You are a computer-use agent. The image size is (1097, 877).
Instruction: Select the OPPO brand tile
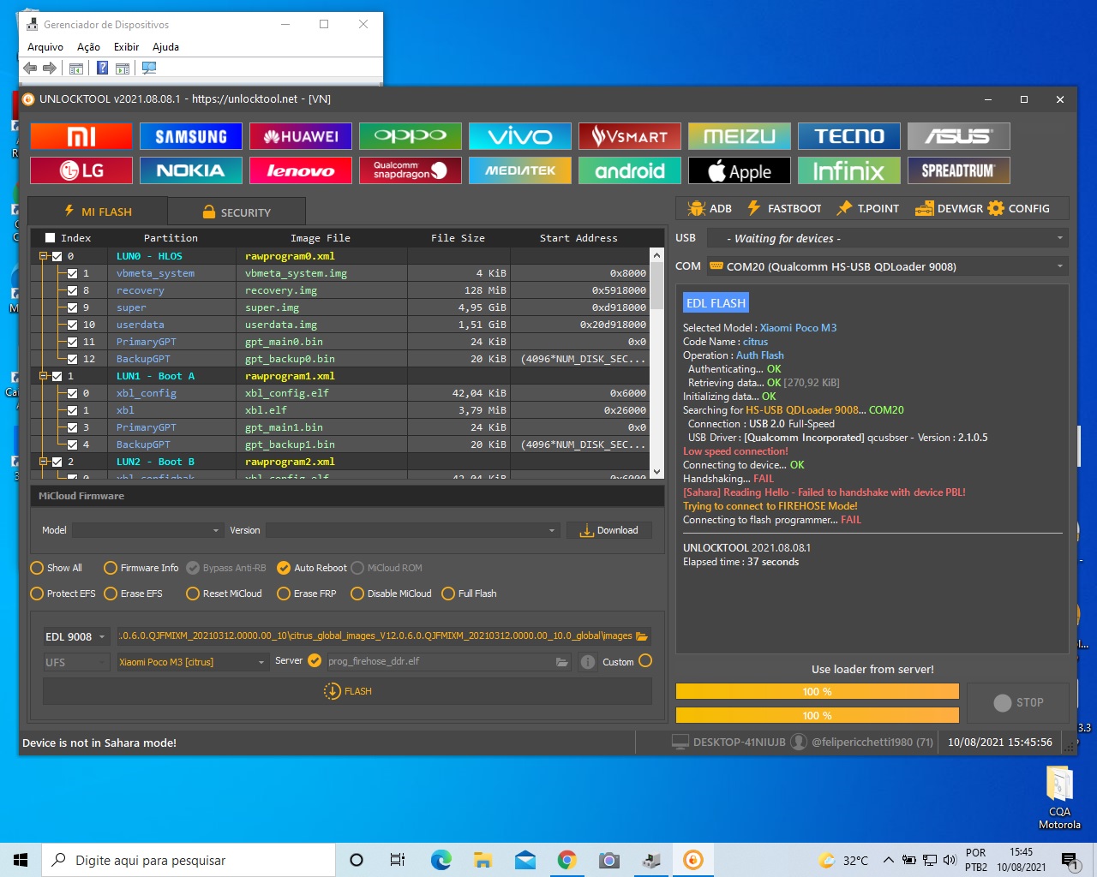[411, 136]
